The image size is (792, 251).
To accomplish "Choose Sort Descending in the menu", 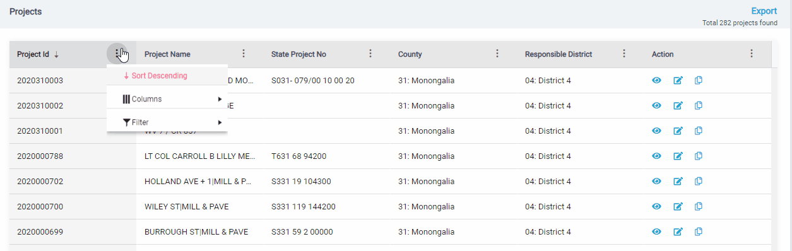I will (x=167, y=76).
